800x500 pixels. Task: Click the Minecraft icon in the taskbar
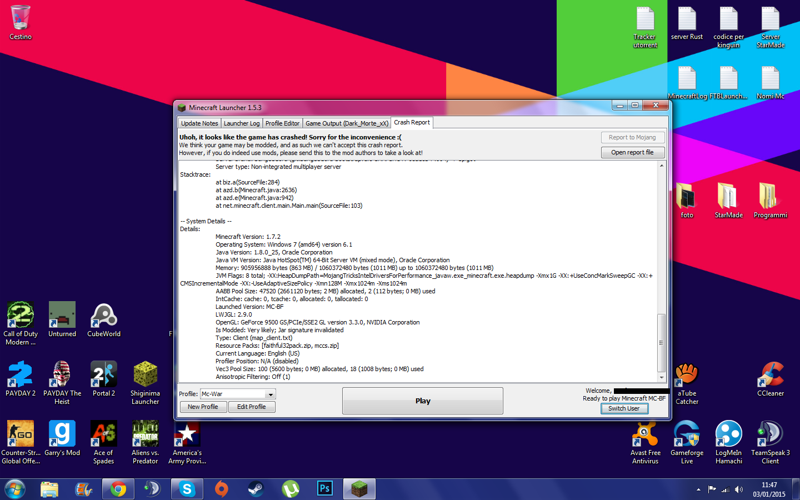(359, 489)
